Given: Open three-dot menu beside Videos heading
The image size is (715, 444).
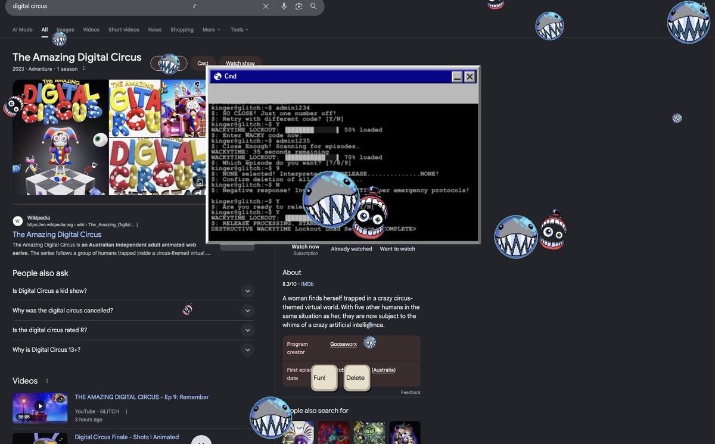Looking at the screenshot, I should [x=47, y=381].
